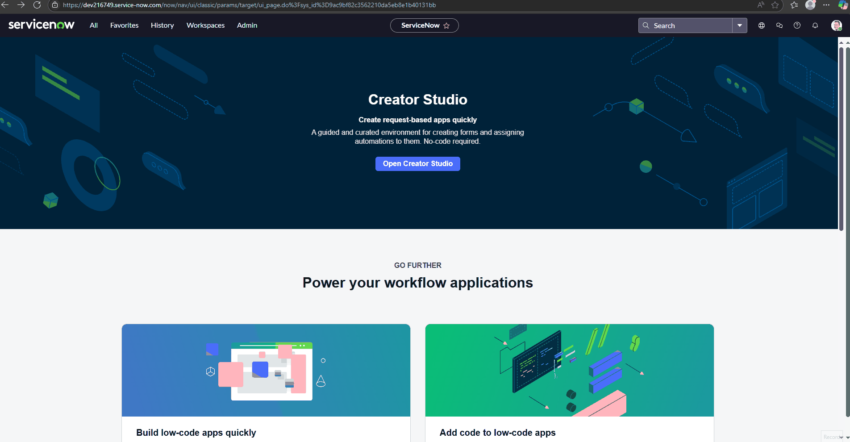Click the browser address bar URL
The height and width of the screenshot is (442, 850).
[249, 5]
